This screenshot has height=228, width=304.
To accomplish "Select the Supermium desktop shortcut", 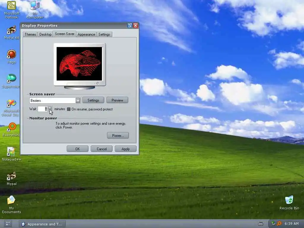I will point(11,81).
